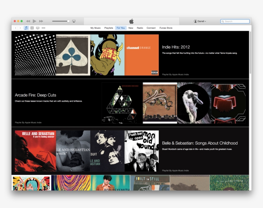Select the Music library note icon
This screenshot has height=208, width=263.
26,28
